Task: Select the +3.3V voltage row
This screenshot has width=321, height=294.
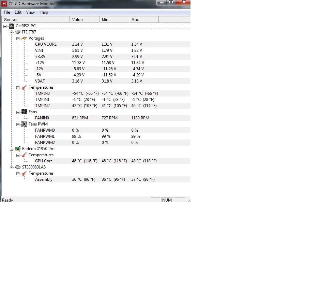Action: 112,57
